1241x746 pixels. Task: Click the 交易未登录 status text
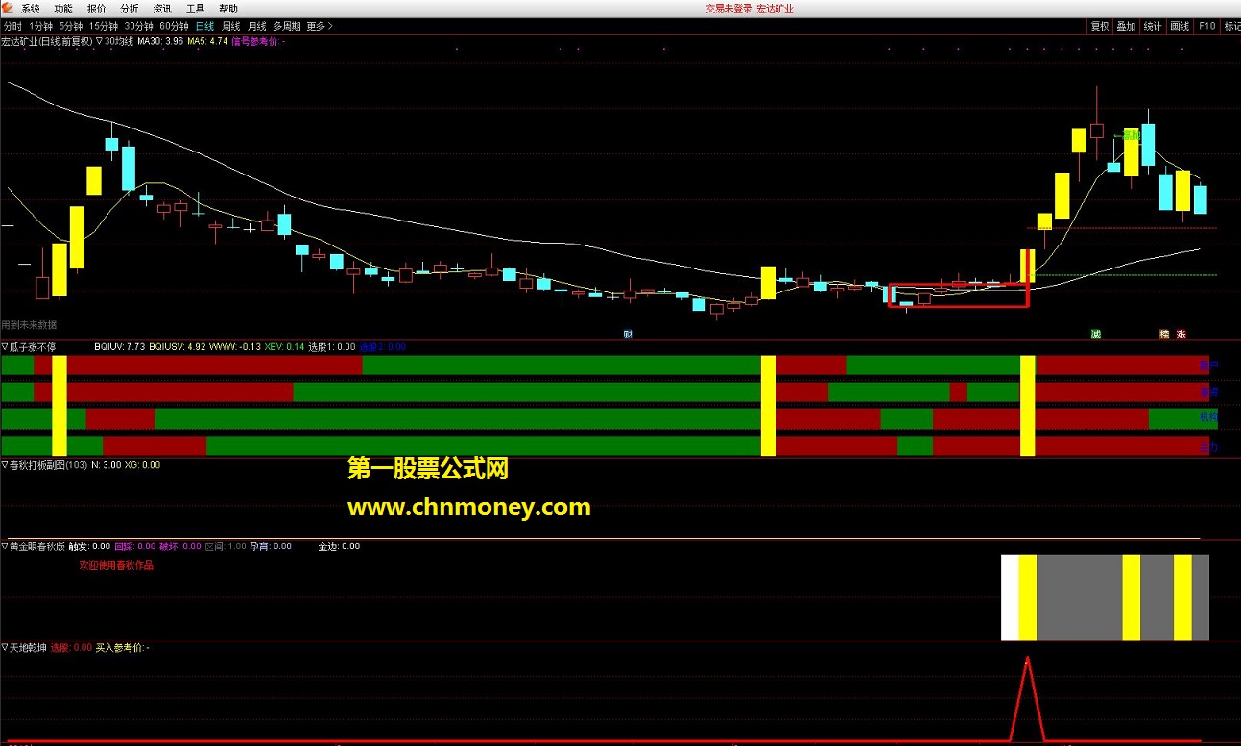click(728, 9)
